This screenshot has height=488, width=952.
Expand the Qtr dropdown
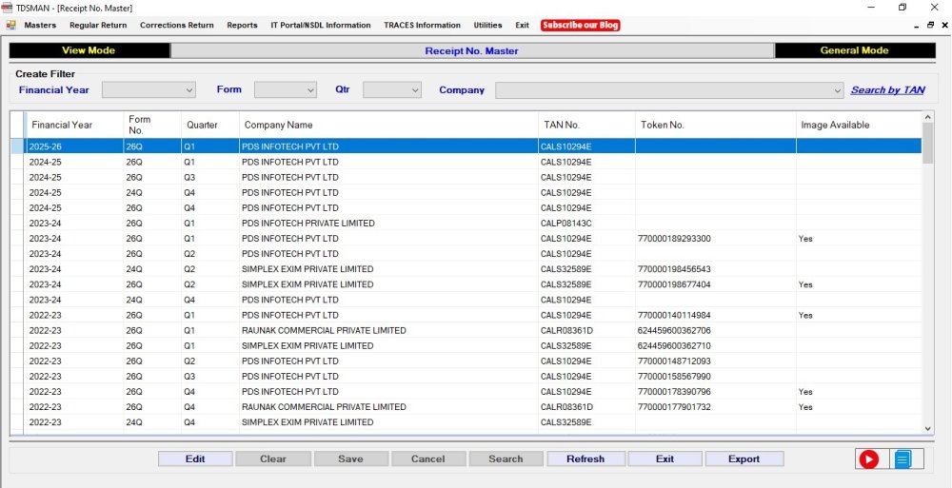pos(415,89)
